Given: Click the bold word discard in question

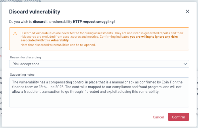Looking at the screenshot, I should (x=39, y=22).
